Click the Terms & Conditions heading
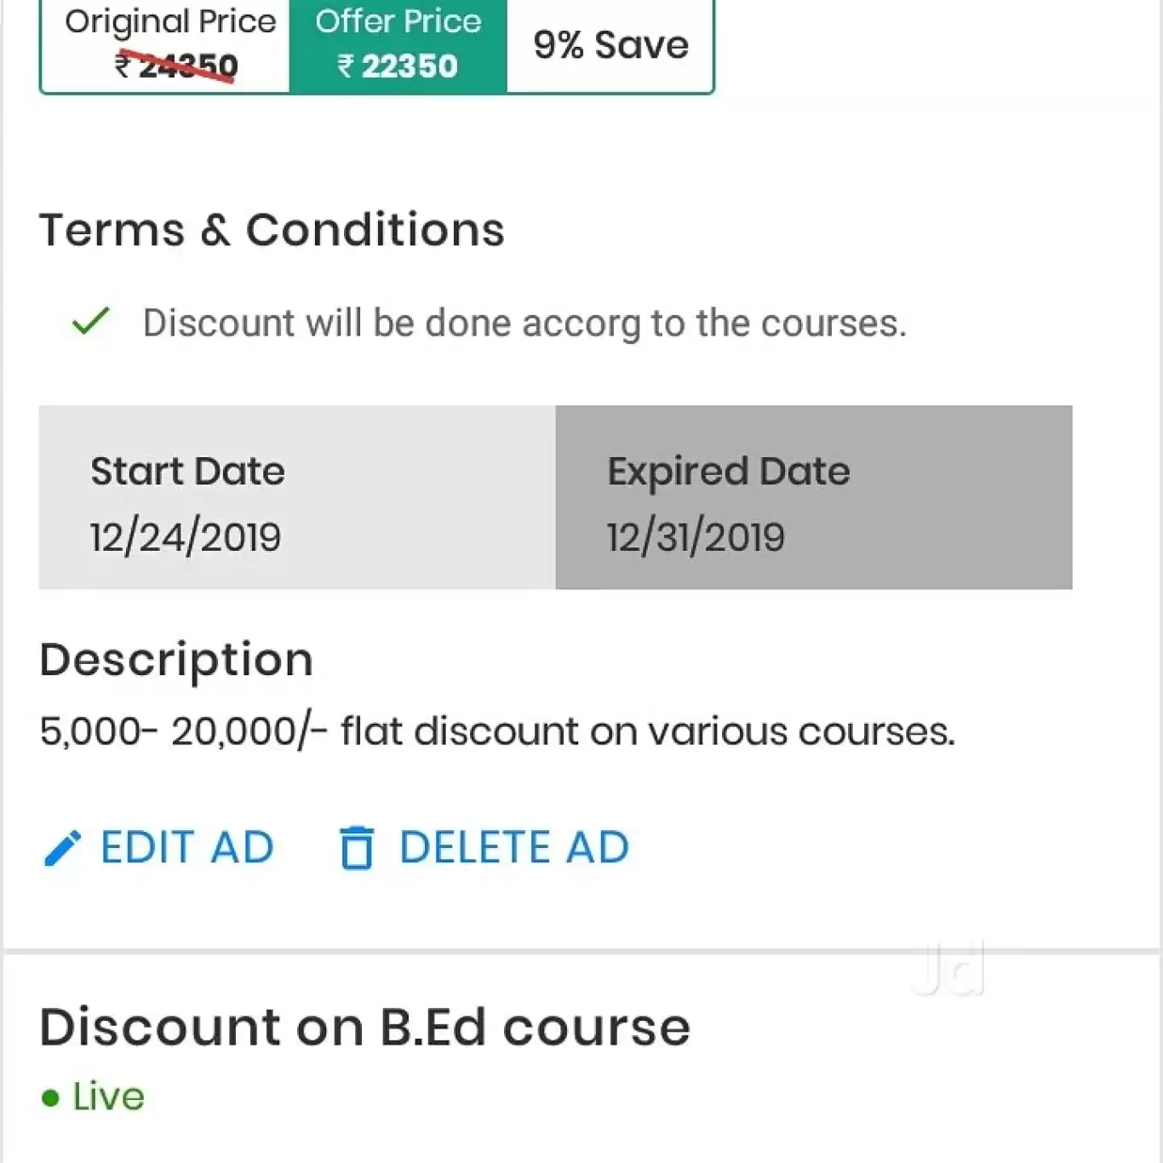 (x=272, y=230)
